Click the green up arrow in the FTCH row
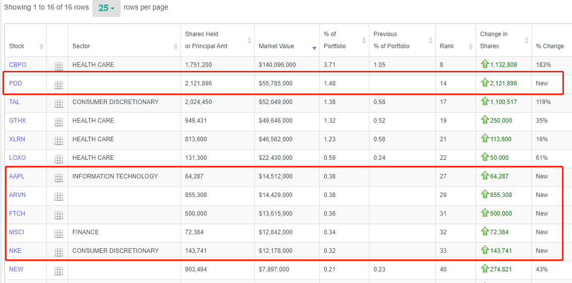 tap(485, 213)
